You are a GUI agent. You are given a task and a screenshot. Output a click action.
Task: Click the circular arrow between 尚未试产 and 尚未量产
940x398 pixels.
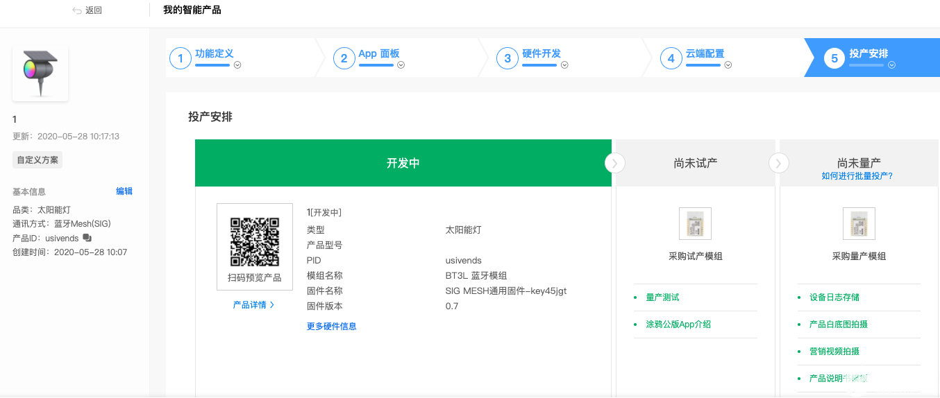coord(779,163)
